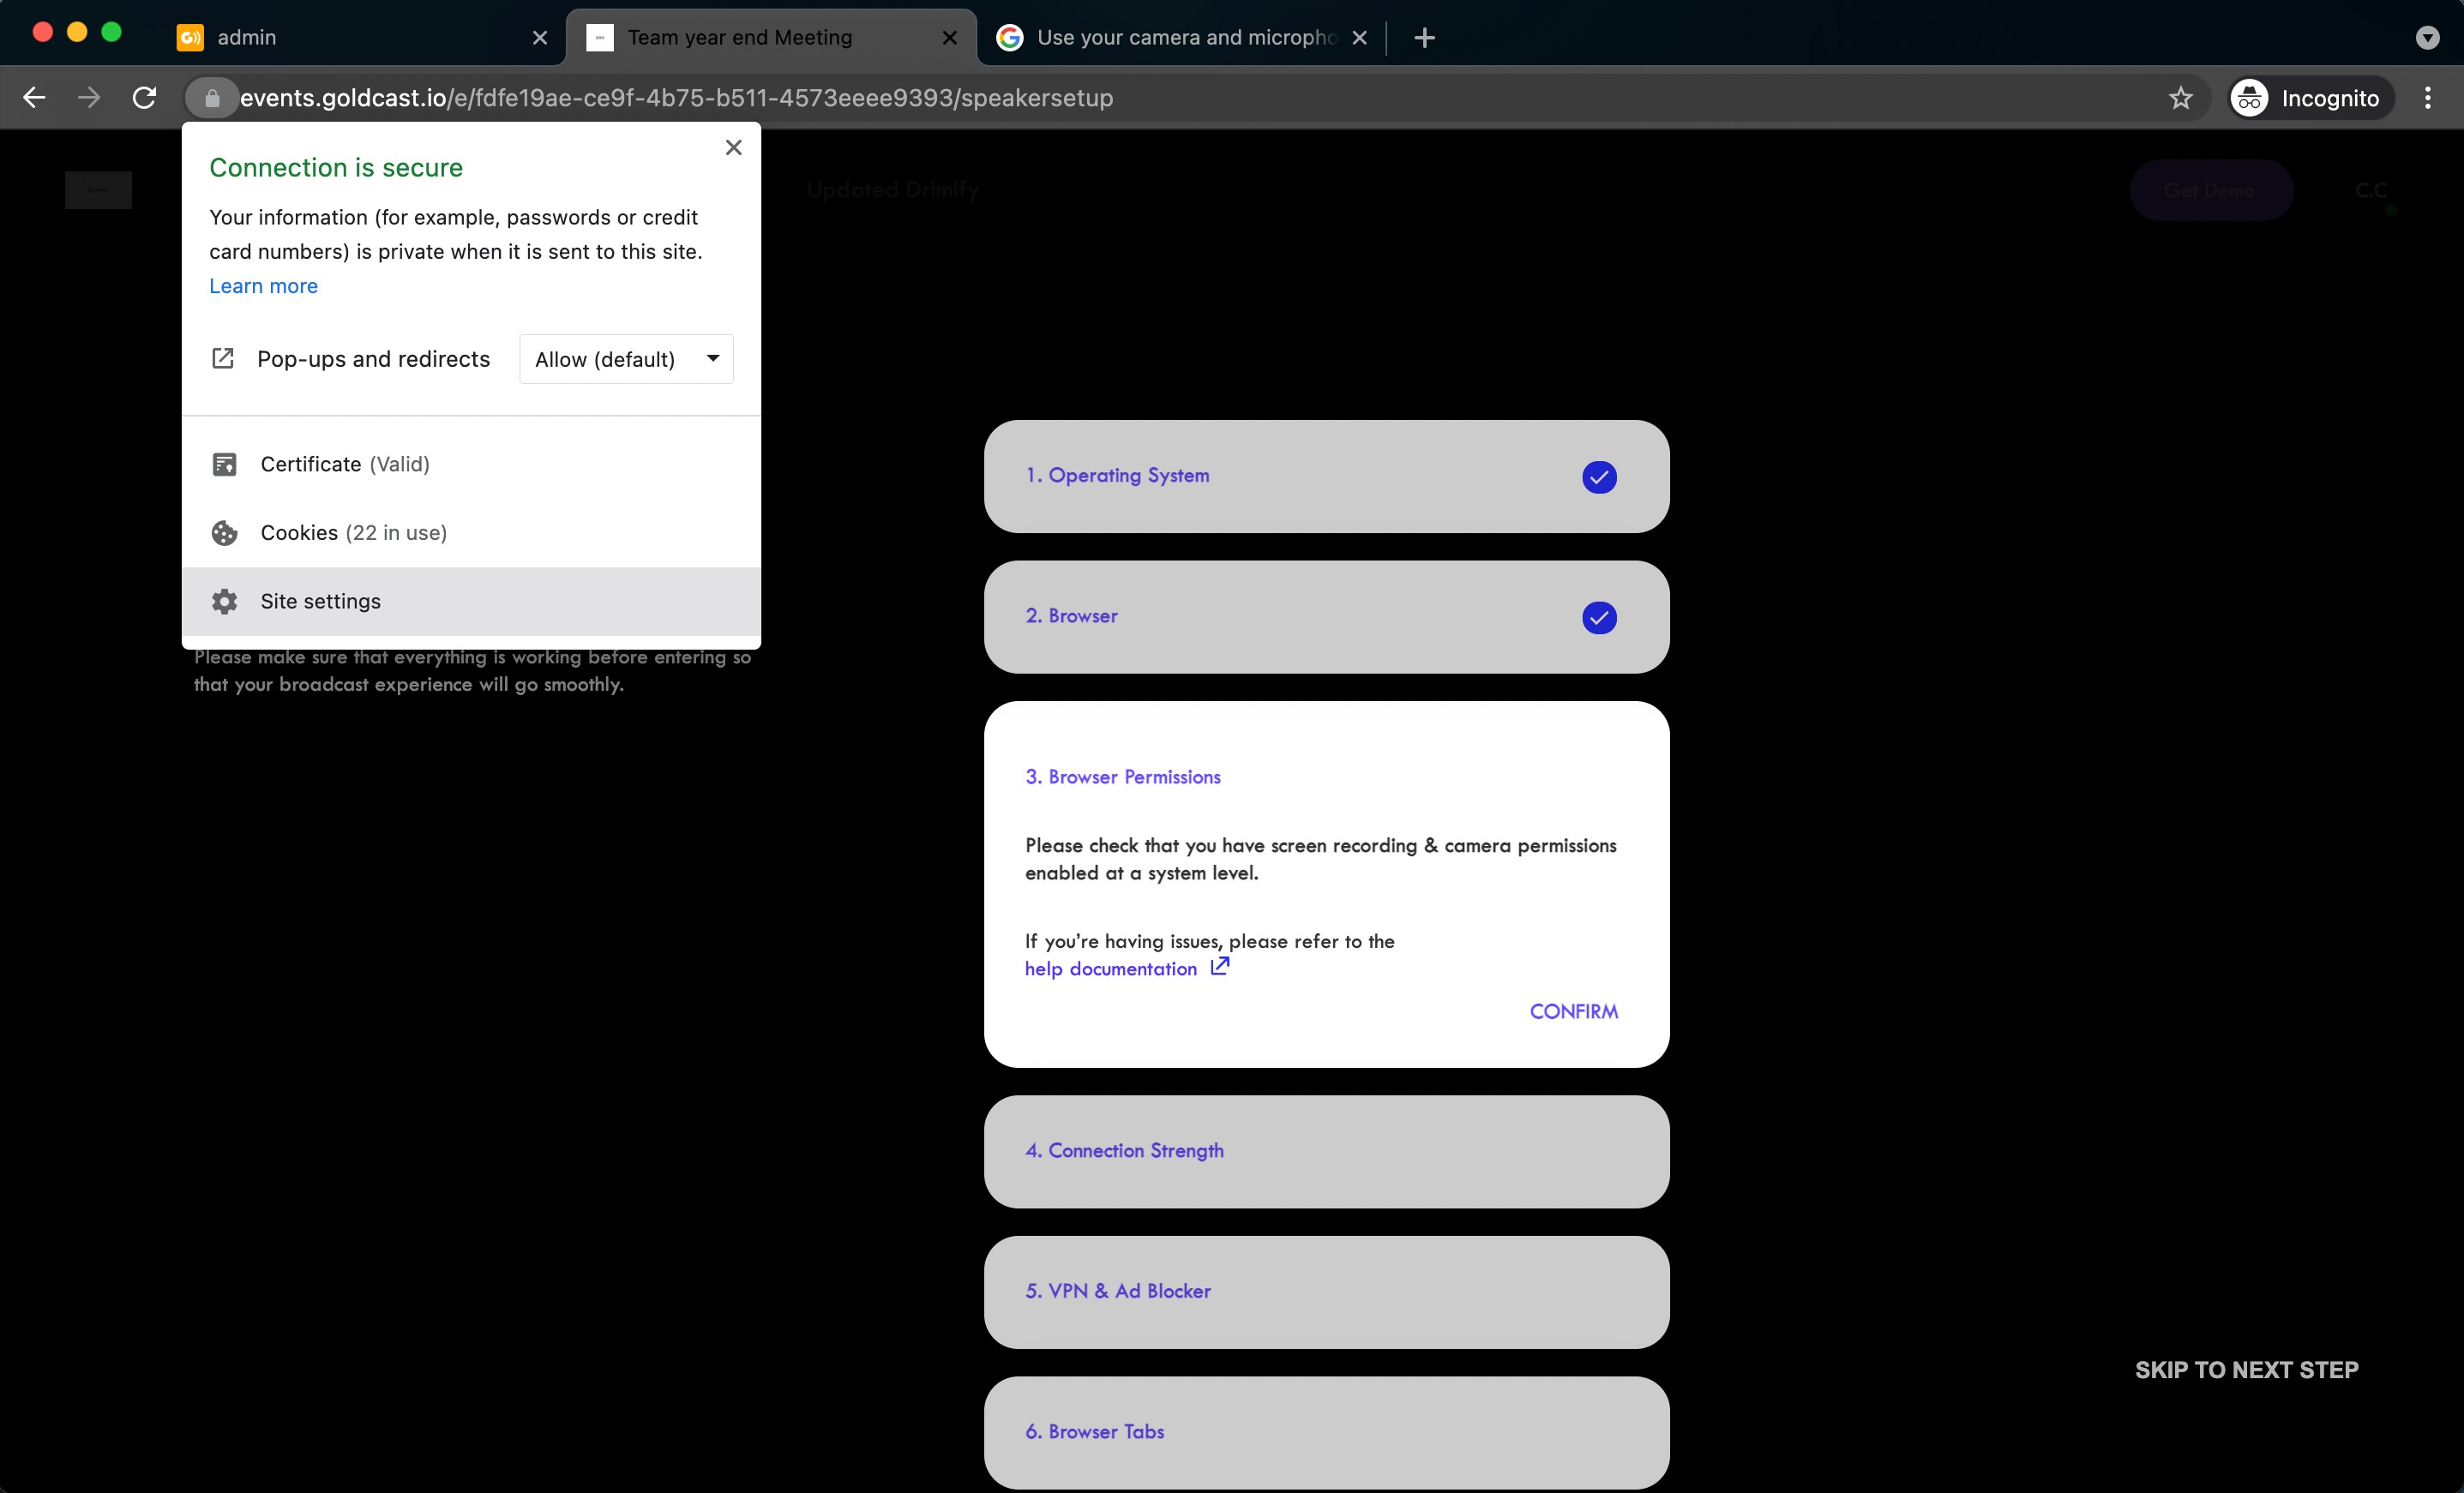The image size is (2464, 1493).
Task: Expand the 4. Connection Strength step
Action: tap(1326, 1152)
